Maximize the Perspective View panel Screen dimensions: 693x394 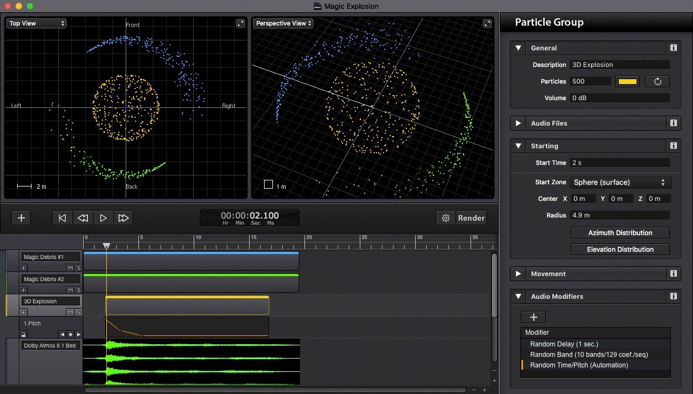[x=487, y=23]
